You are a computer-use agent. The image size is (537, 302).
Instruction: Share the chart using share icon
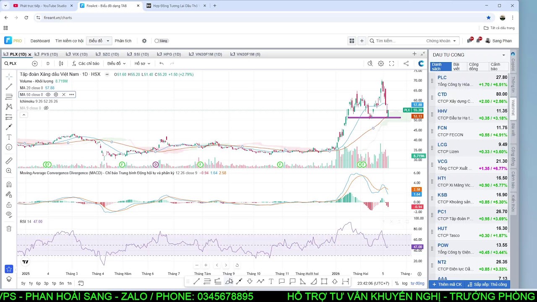[x=406, y=63]
